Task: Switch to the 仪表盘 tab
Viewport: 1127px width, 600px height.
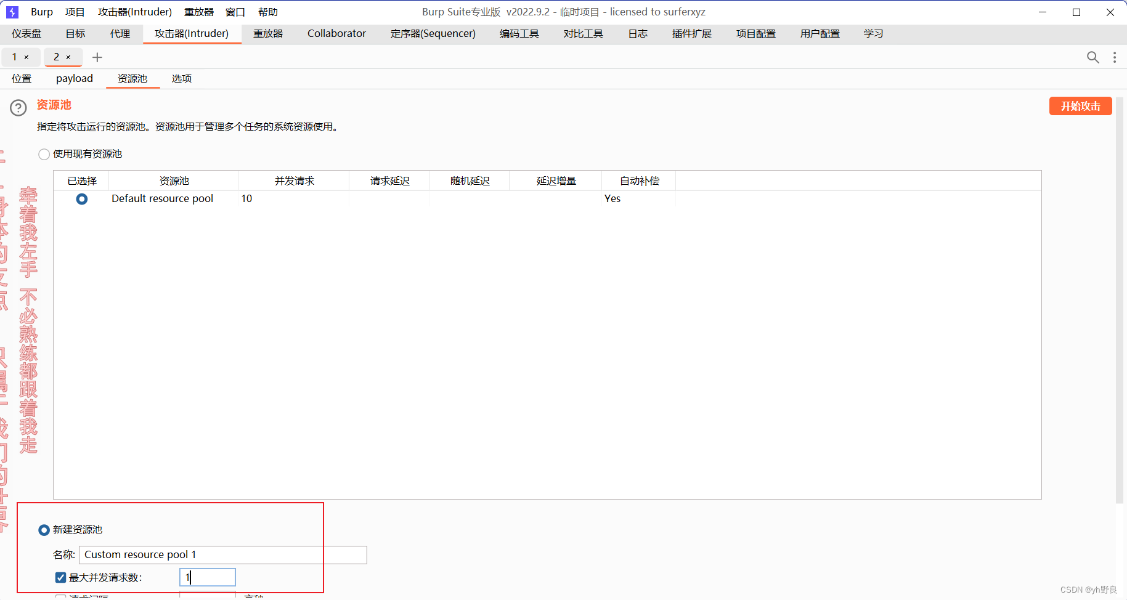Action: tap(26, 34)
